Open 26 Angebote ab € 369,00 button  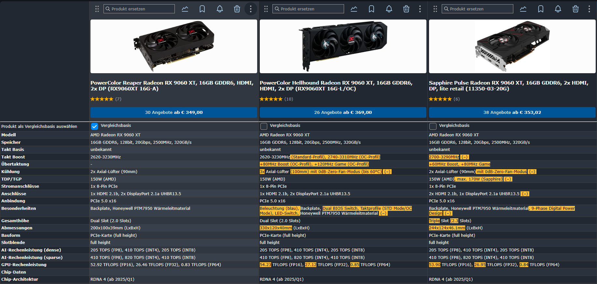click(x=343, y=112)
